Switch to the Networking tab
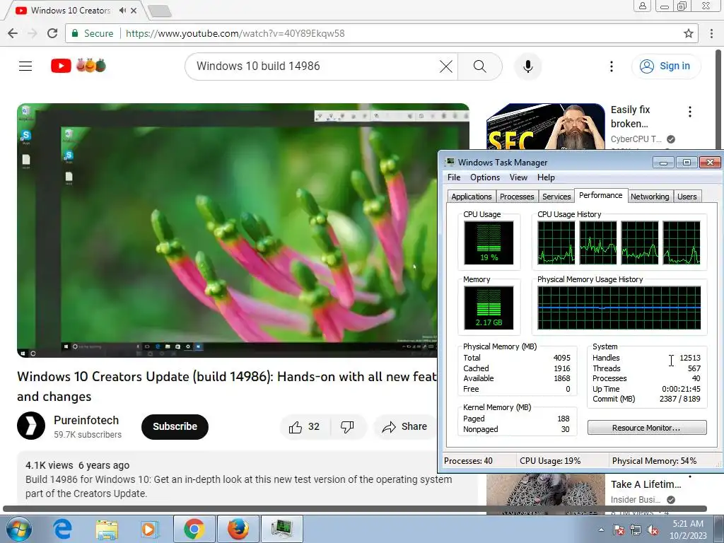This screenshot has height=543, width=724. click(x=650, y=197)
